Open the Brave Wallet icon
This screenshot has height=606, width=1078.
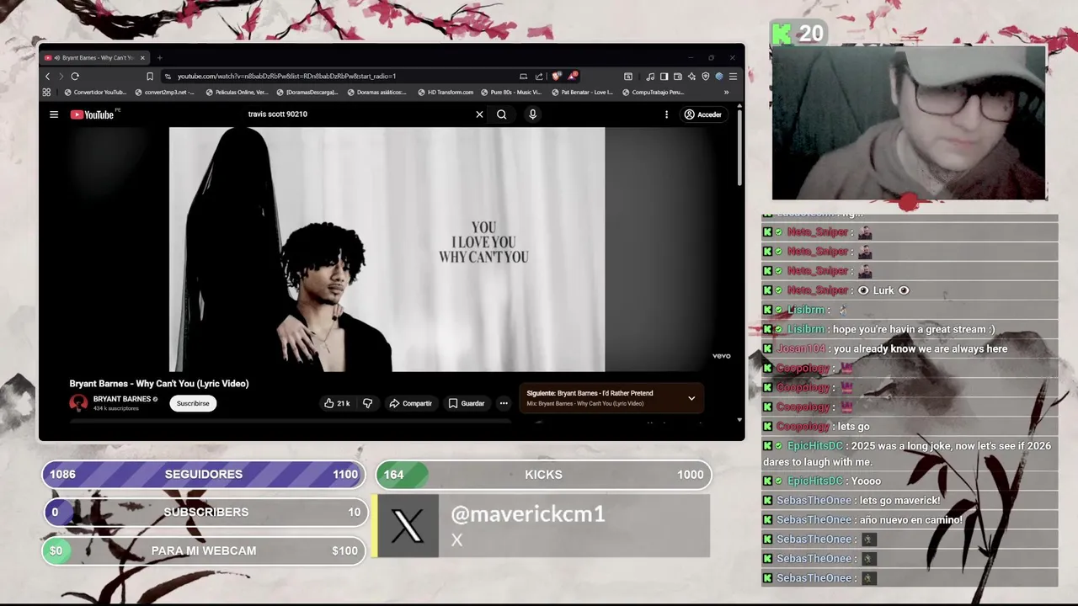pyautogui.click(x=677, y=76)
